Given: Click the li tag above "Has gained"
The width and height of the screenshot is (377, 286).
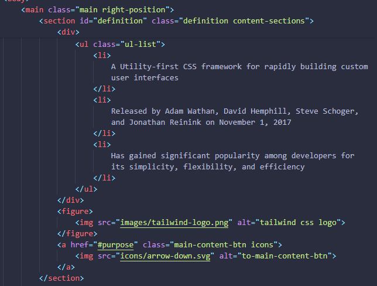Looking at the screenshot, I should point(102,145).
